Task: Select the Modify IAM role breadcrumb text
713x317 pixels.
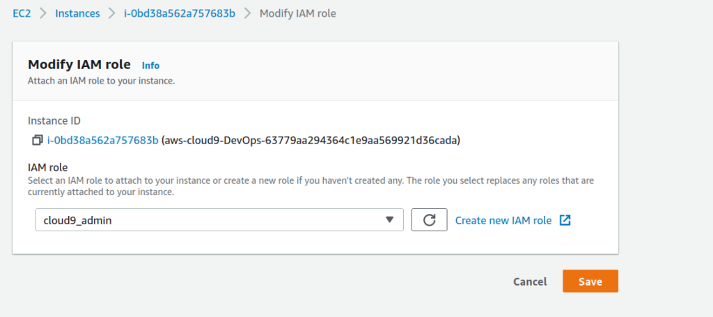Action: point(298,13)
